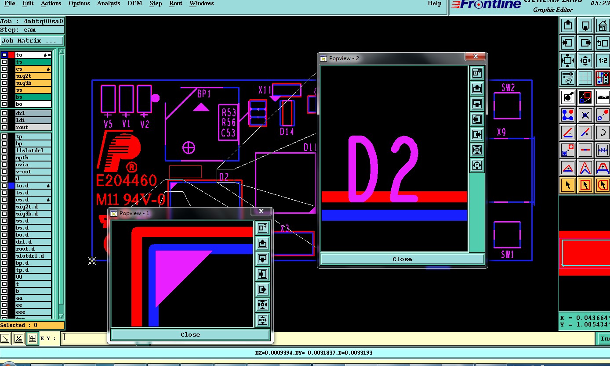Select the slotdrl.d layer row
Screen dimensions: 610x366
coord(33,256)
